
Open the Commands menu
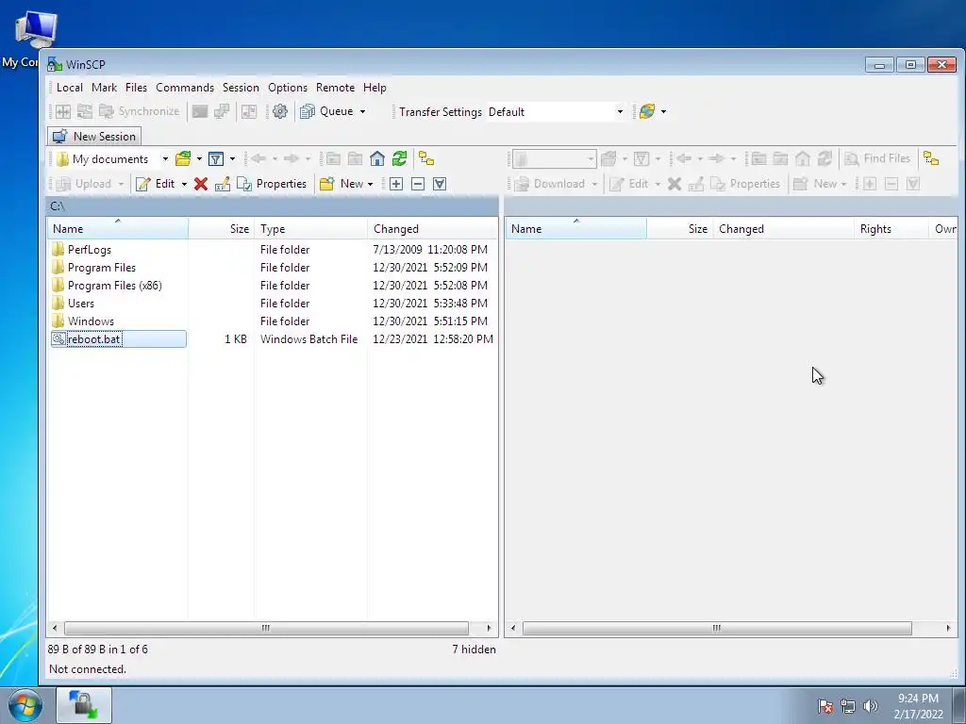tap(185, 88)
